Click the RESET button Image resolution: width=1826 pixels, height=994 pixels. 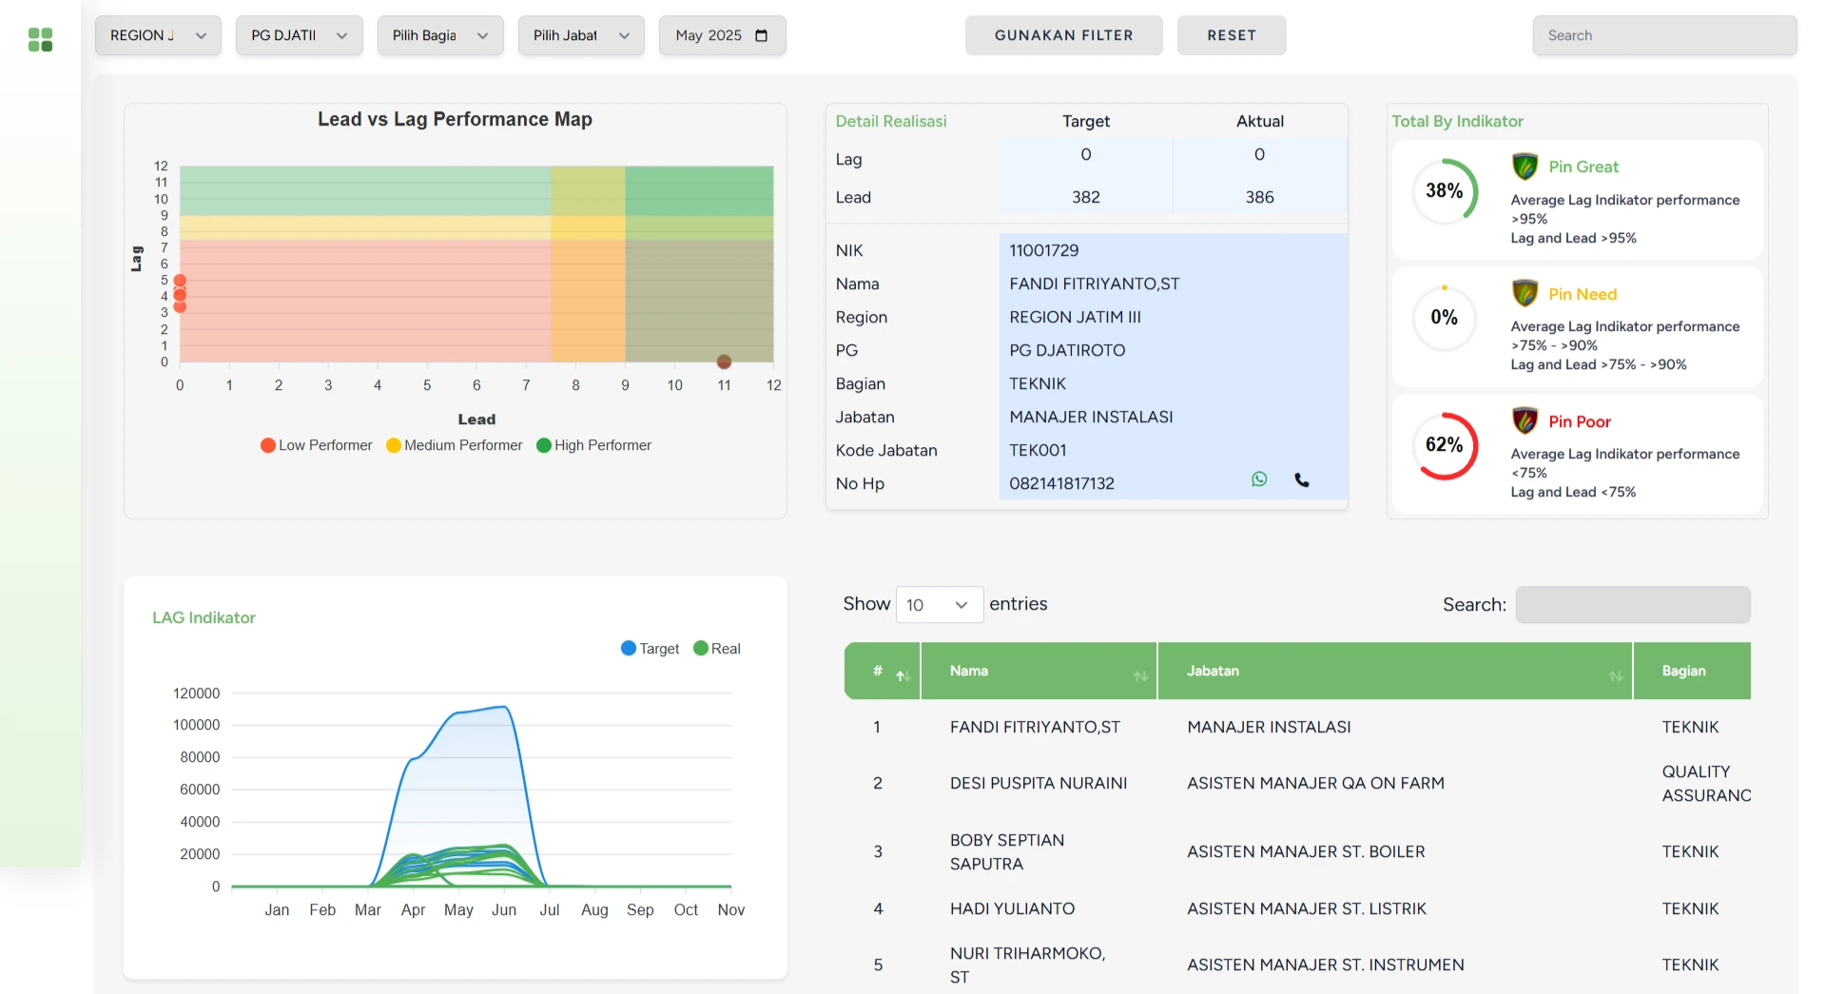[1232, 35]
